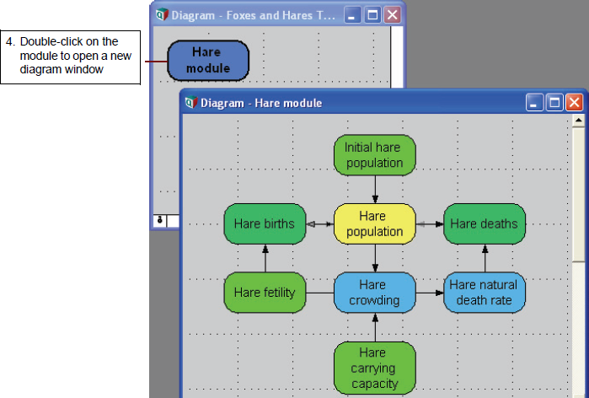Image resolution: width=589 pixels, height=398 pixels.
Task: Close the Foxes and Hares diagram window
Action: pyautogui.click(x=393, y=15)
